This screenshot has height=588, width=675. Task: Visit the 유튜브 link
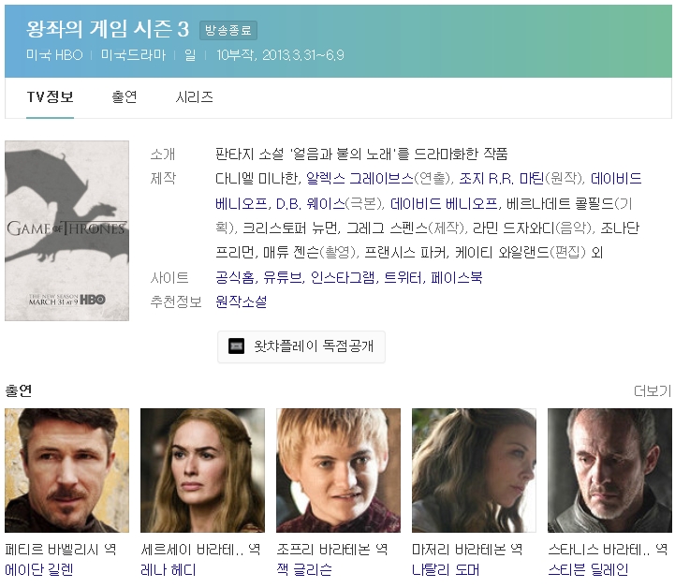pos(282,278)
